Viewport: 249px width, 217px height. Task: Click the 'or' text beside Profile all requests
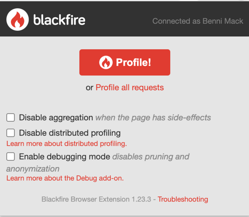point(89,88)
